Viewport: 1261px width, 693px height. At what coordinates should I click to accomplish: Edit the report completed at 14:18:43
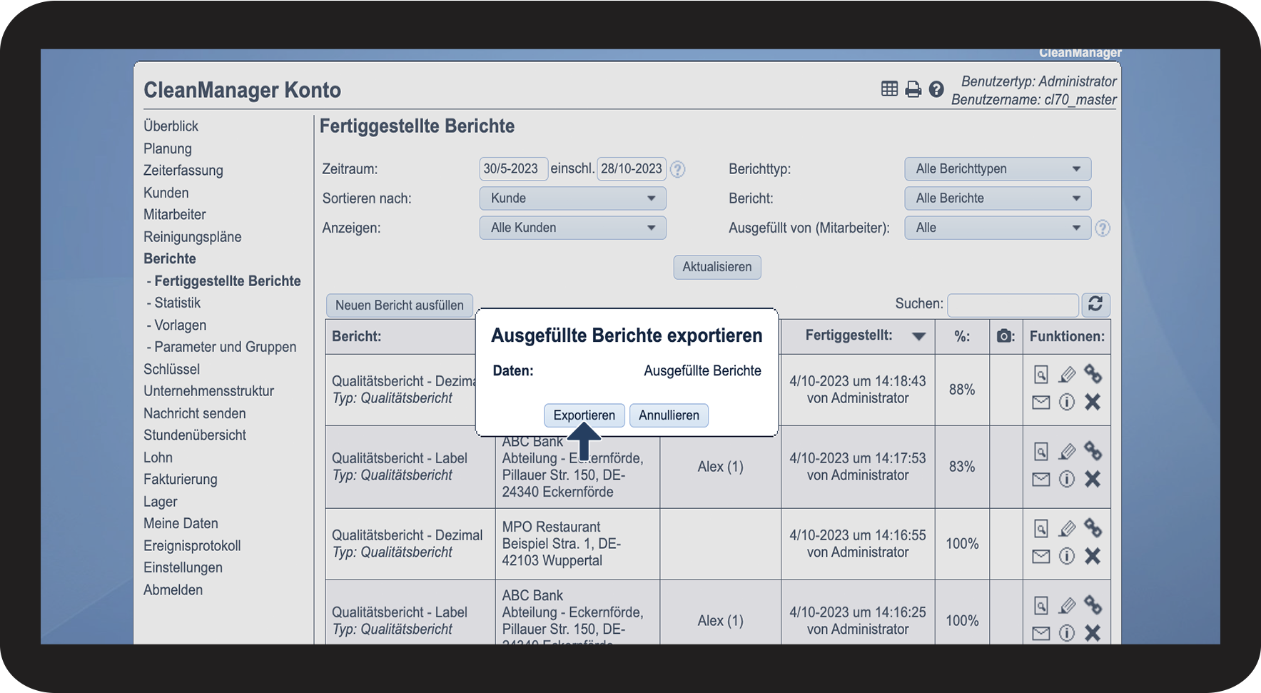(1067, 374)
